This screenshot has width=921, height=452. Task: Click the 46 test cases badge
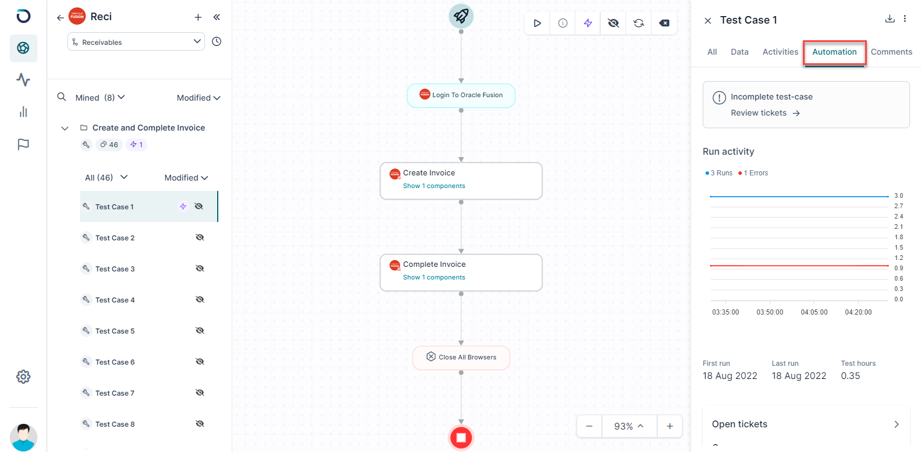click(x=109, y=145)
